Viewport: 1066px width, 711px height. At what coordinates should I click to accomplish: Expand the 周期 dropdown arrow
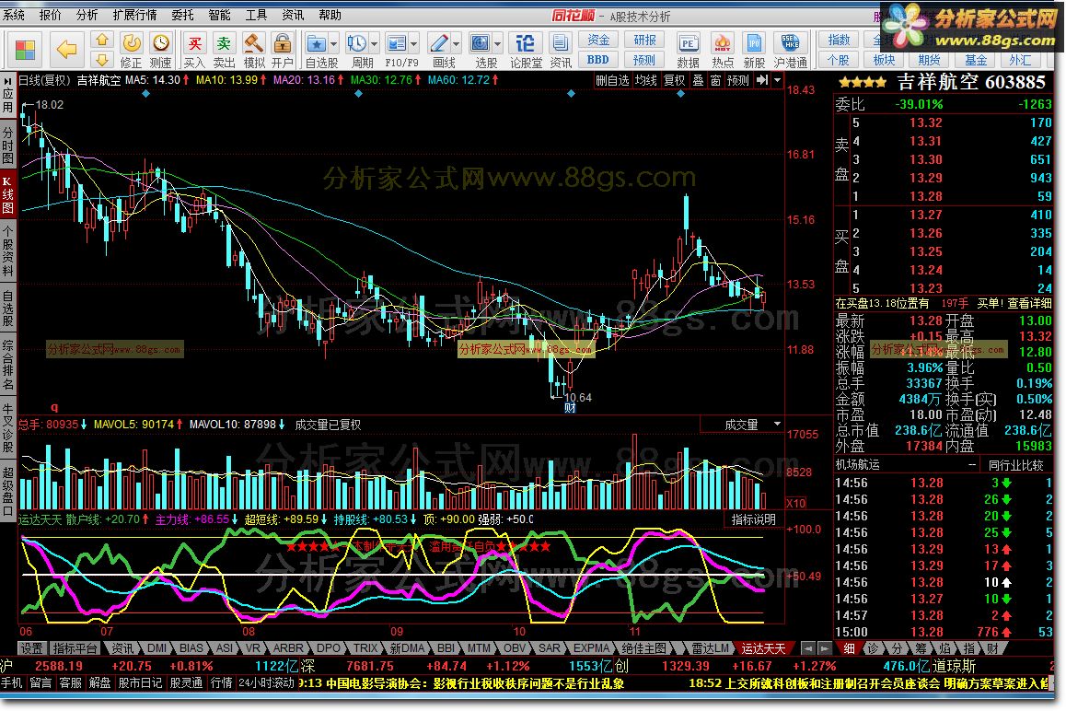[x=375, y=44]
